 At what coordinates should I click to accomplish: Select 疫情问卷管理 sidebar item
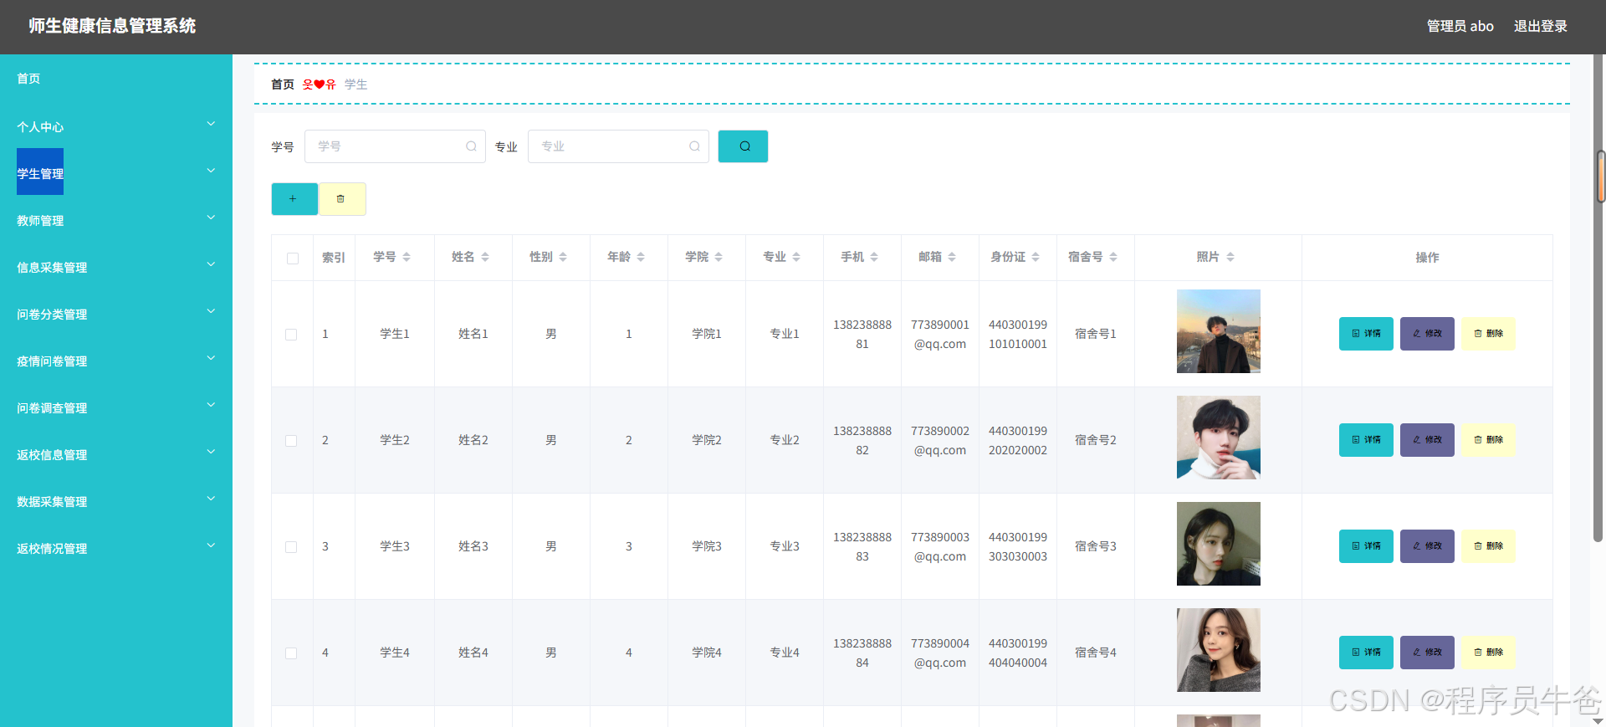click(52, 361)
